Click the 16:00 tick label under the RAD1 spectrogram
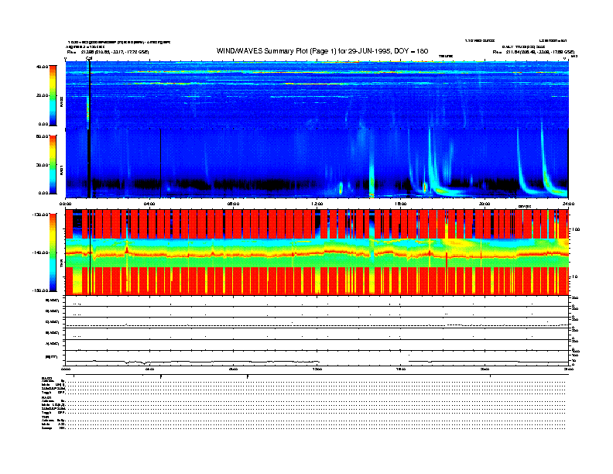Viewport: 613px width, 474px height. [x=401, y=204]
